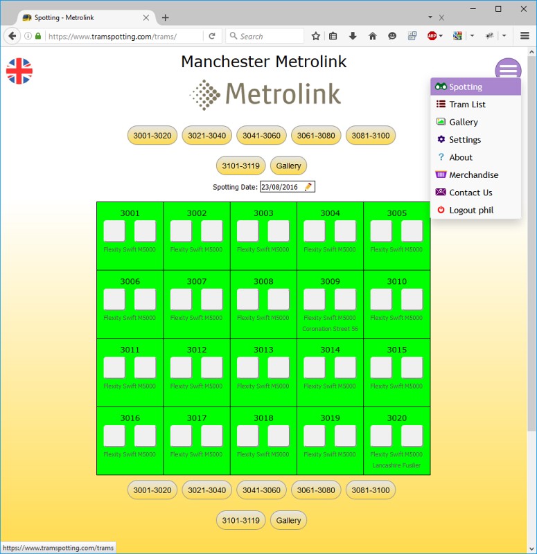The height and width of the screenshot is (554, 537).
Task: Click the Metrolink logo image
Action: click(265, 95)
